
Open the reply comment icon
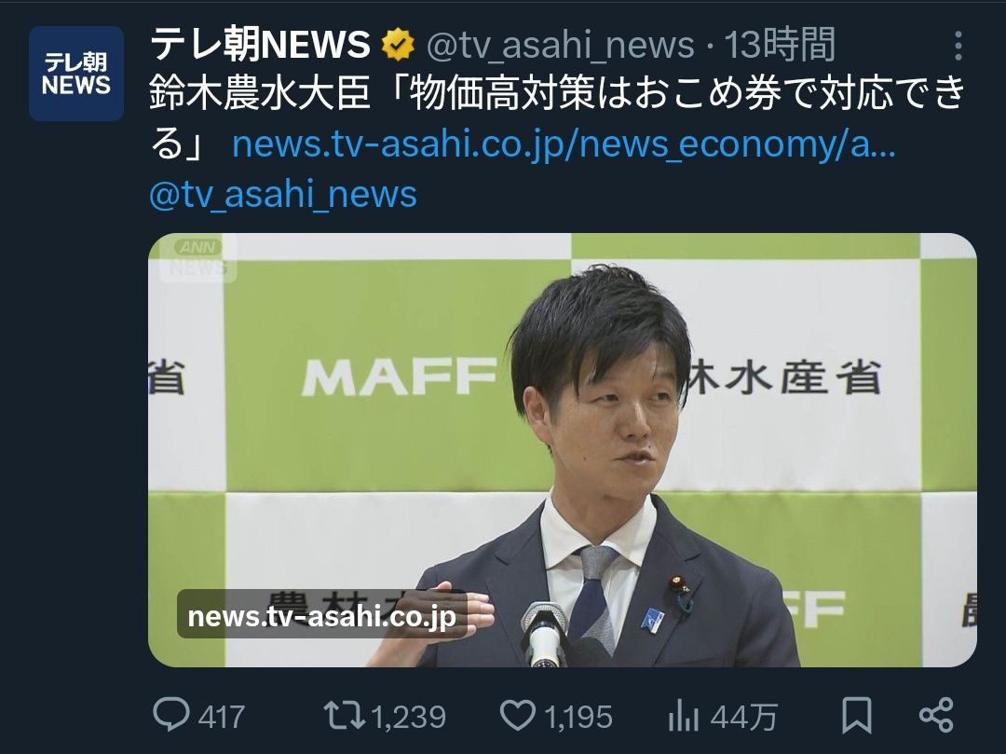[x=171, y=714]
